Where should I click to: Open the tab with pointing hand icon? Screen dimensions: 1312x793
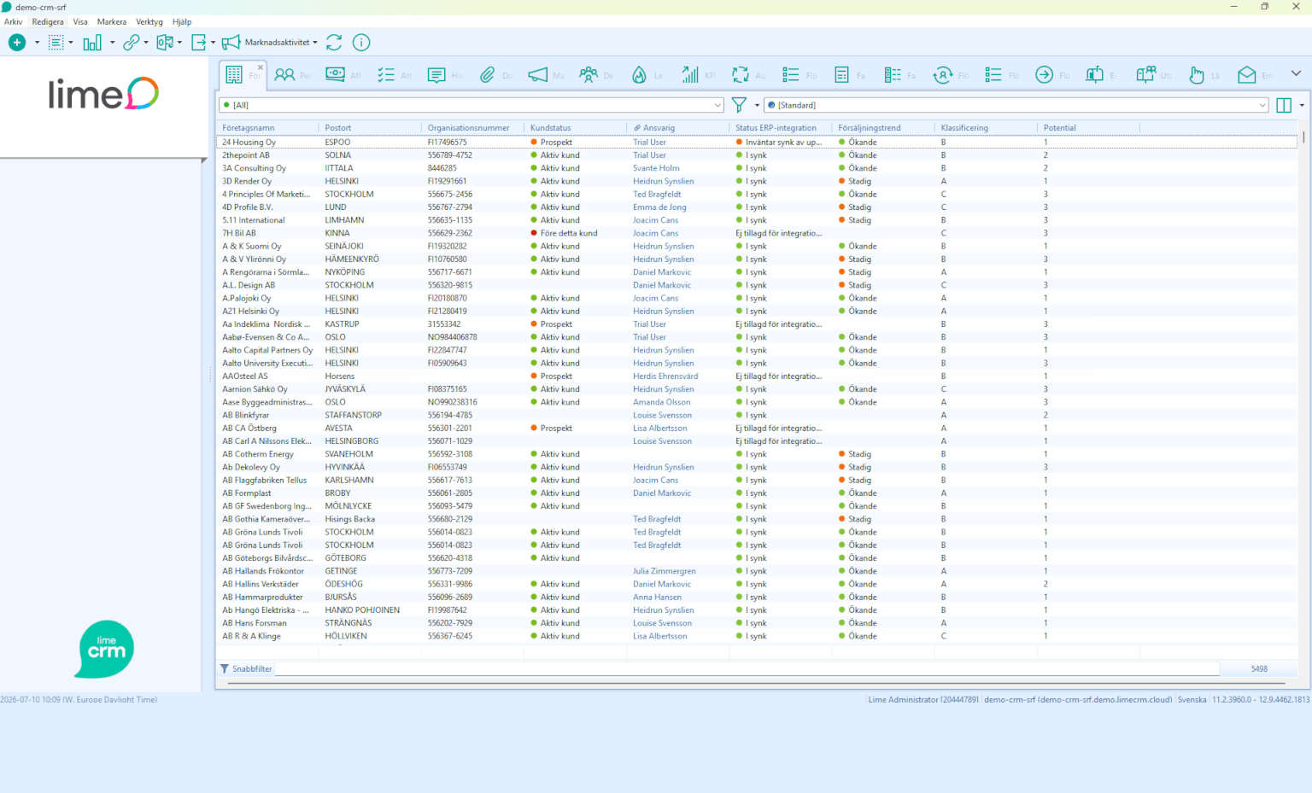(1203, 74)
